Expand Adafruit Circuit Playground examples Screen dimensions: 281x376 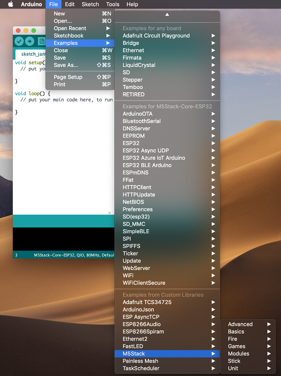tap(167, 36)
